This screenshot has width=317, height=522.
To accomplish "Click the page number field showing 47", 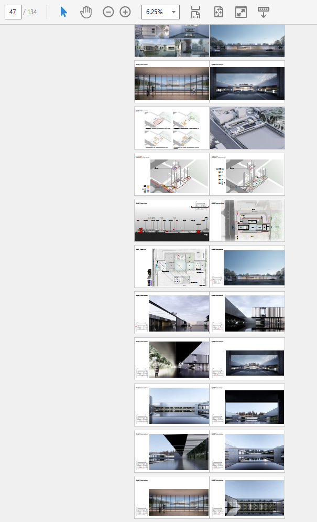I will (13, 12).
